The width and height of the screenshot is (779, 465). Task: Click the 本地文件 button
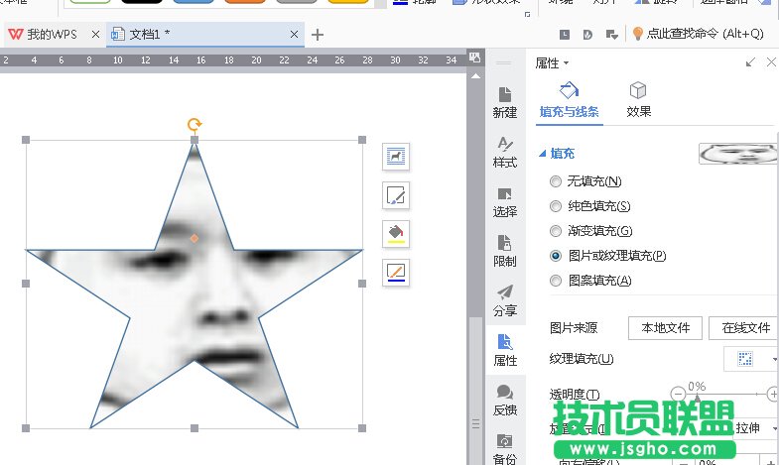665,328
